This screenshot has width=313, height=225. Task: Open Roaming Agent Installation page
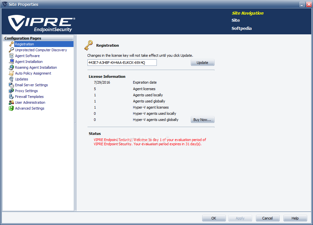(x=36, y=67)
